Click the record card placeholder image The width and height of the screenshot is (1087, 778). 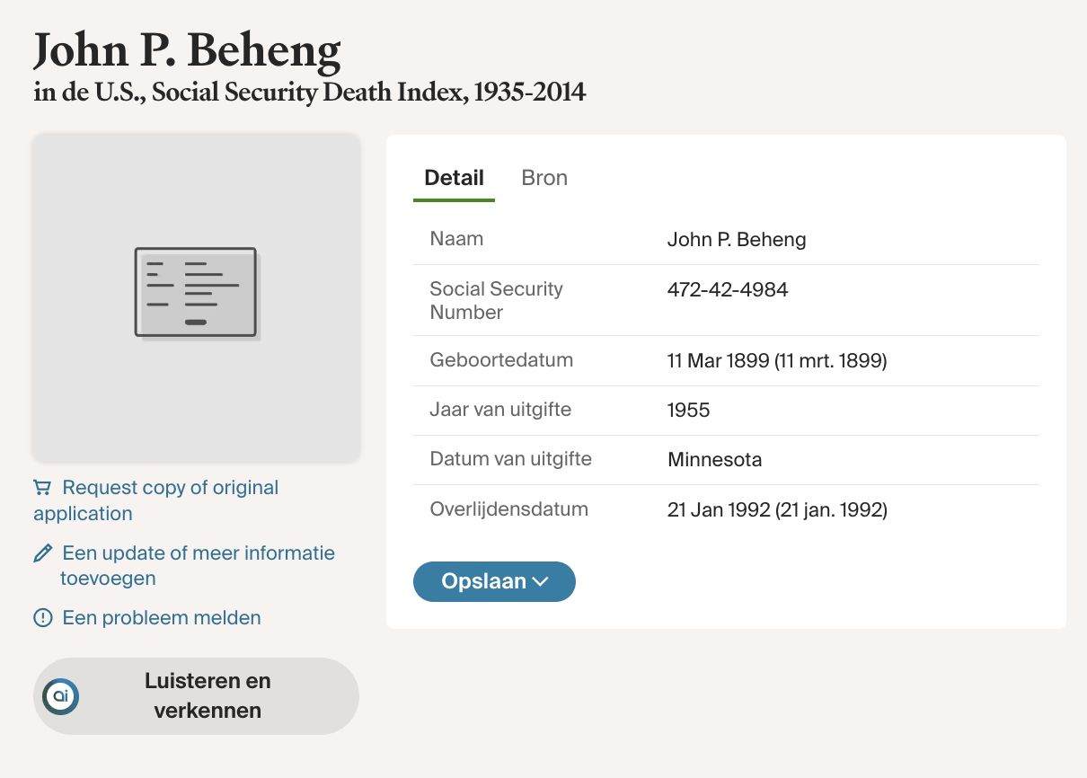[x=197, y=296]
